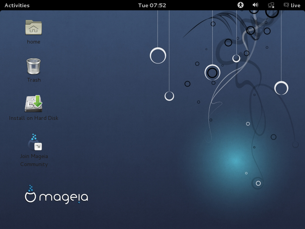Open the disconnected network status icon
Image resolution: width=305 pixels, height=229 pixels.
tap(271, 5)
